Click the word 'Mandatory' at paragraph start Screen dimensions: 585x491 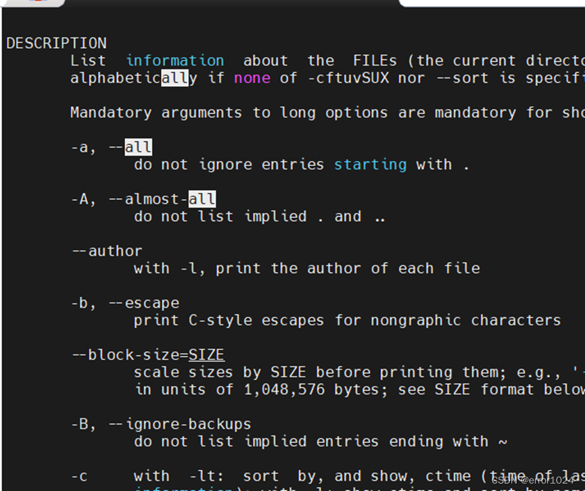coord(111,113)
